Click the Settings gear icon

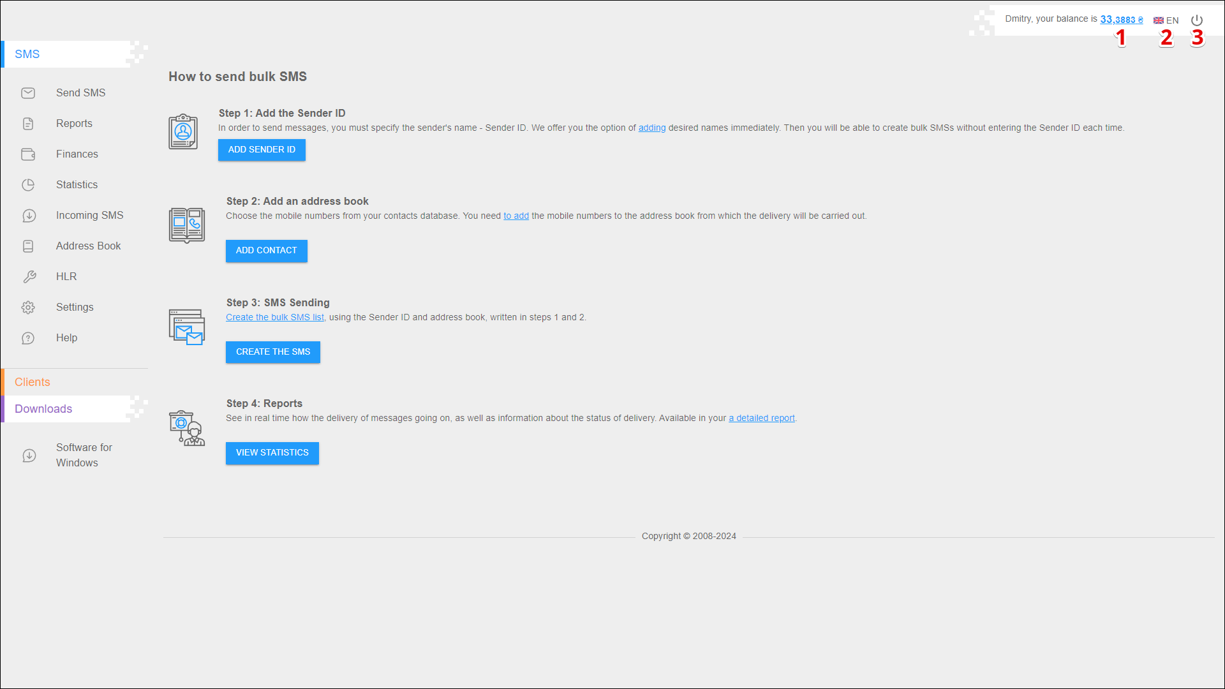[28, 307]
